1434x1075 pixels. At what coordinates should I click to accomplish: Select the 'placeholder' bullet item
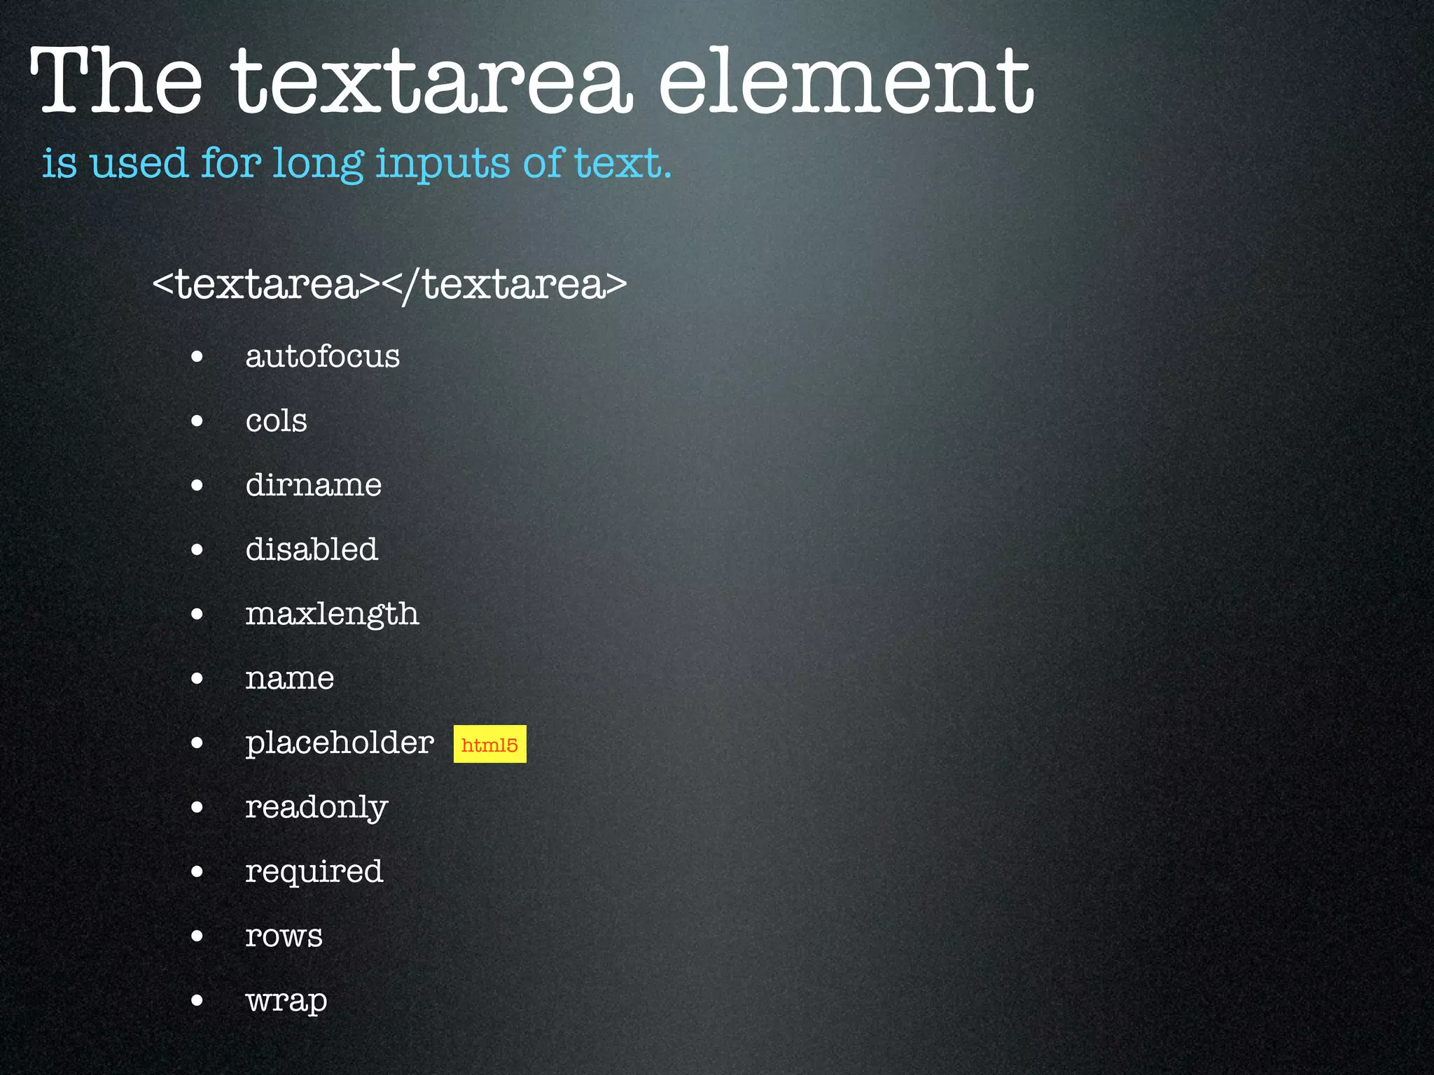click(x=340, y=743)
